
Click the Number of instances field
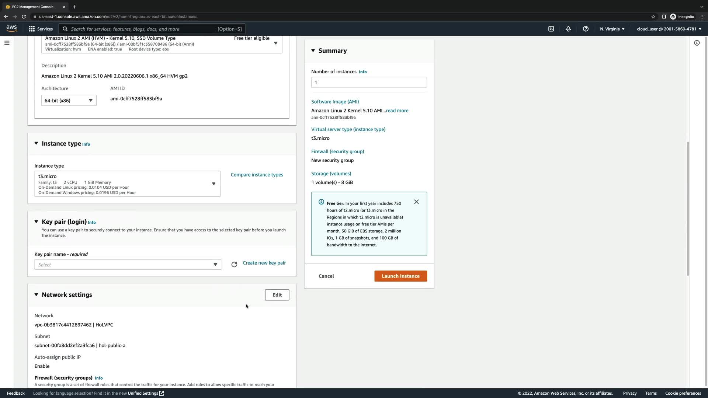369,82
